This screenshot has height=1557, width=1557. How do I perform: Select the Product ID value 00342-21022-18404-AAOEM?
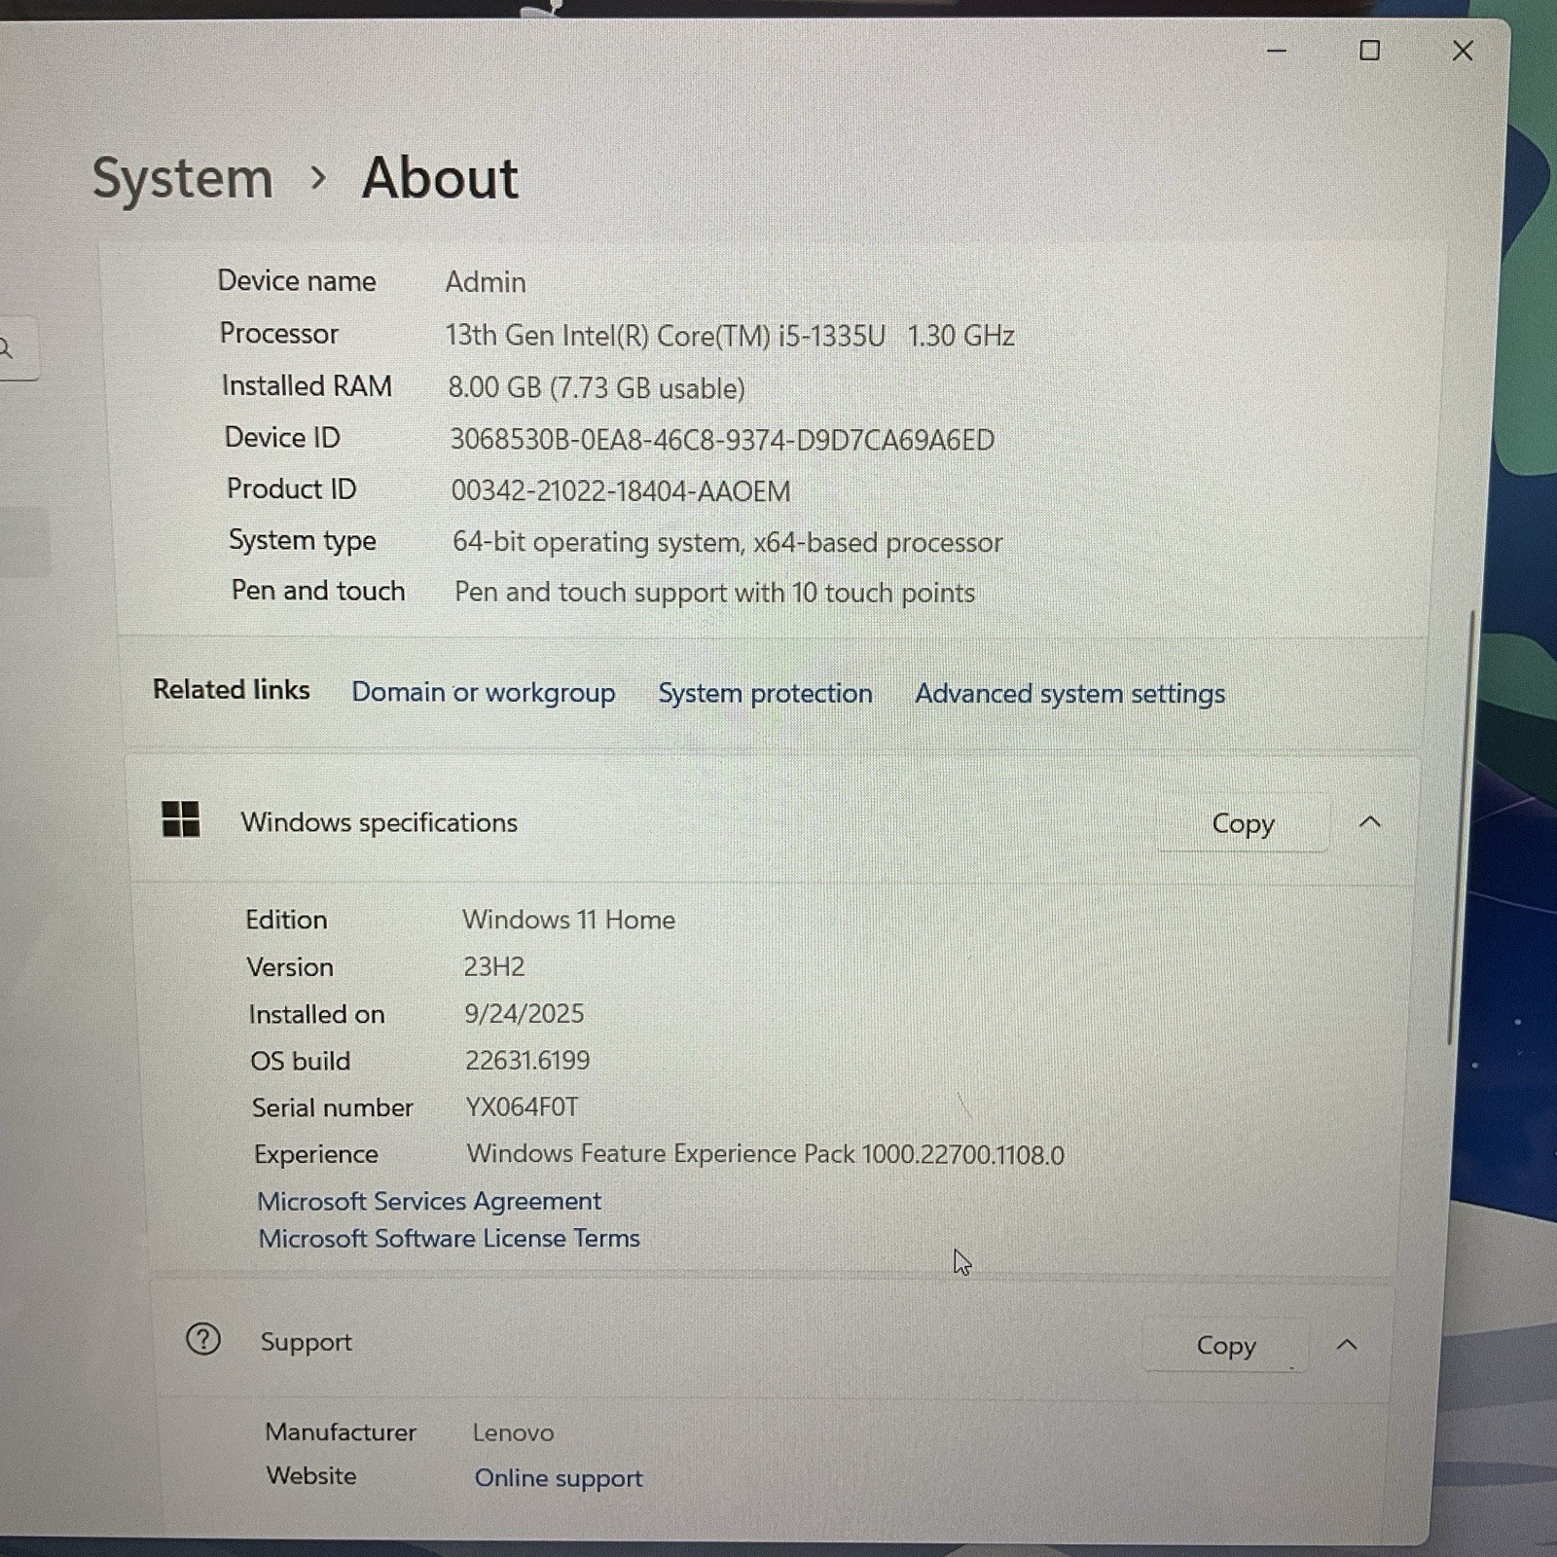click(x=621, y=490)
